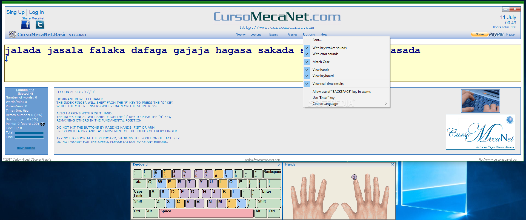Open the Session menu
The image size is (526, 220).
(241, 34)
